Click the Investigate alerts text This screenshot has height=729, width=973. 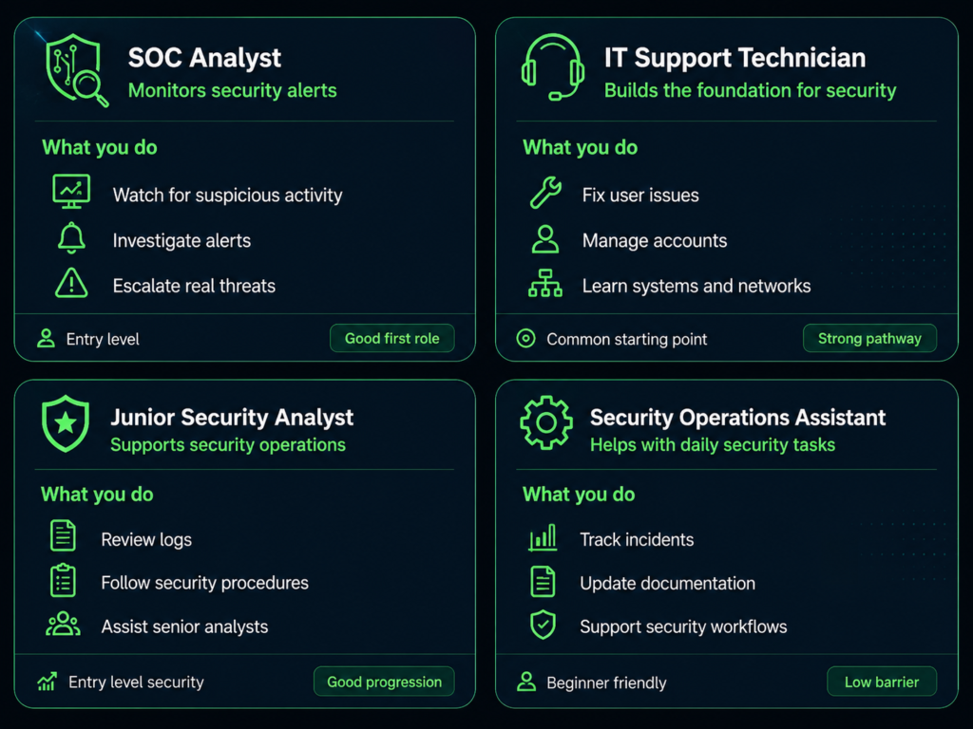click(181, 240)
